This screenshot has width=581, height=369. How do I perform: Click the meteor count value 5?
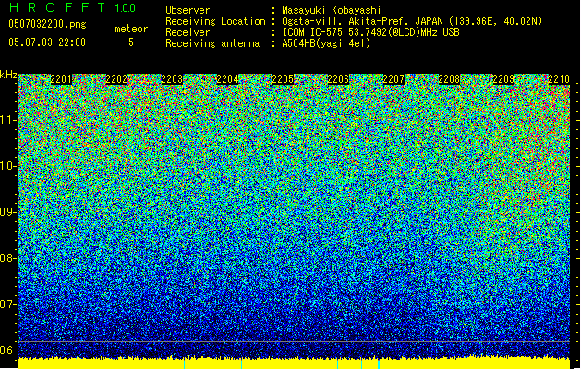coord(131,42)
